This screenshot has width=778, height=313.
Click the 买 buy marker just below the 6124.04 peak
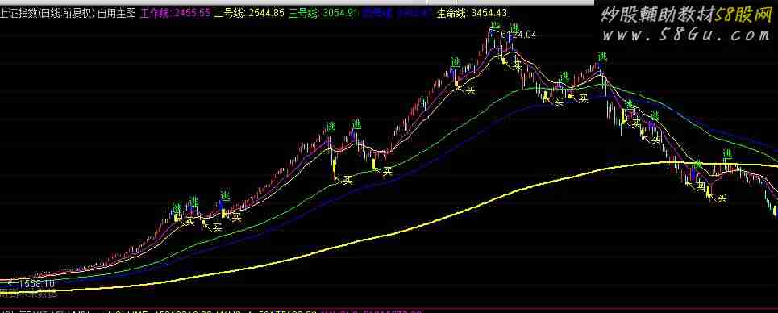point(517,65)
